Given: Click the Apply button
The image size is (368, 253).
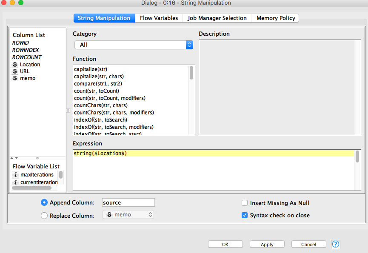Looking at the screenshot, I should coord(267,244).
